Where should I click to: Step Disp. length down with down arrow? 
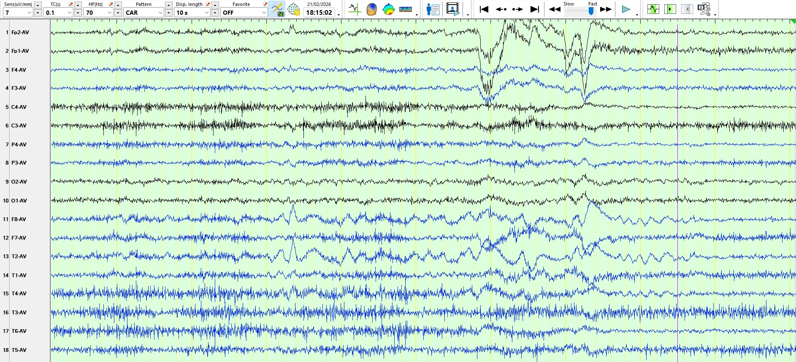215,13
